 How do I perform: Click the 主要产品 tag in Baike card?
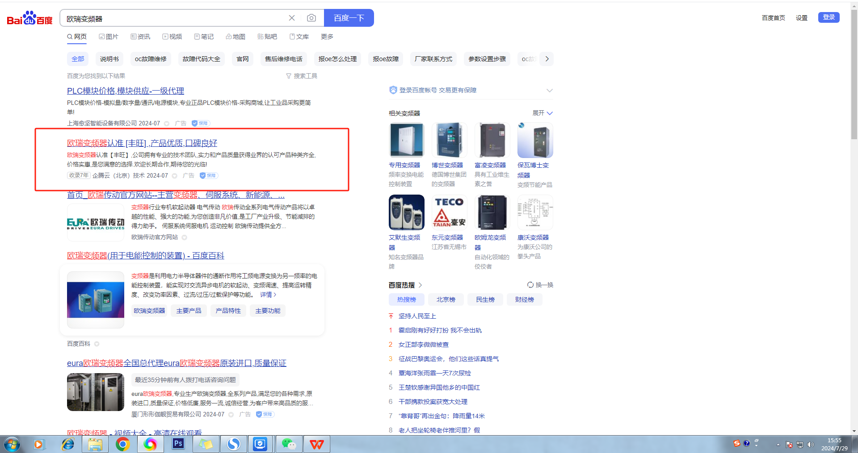point(189,311)
